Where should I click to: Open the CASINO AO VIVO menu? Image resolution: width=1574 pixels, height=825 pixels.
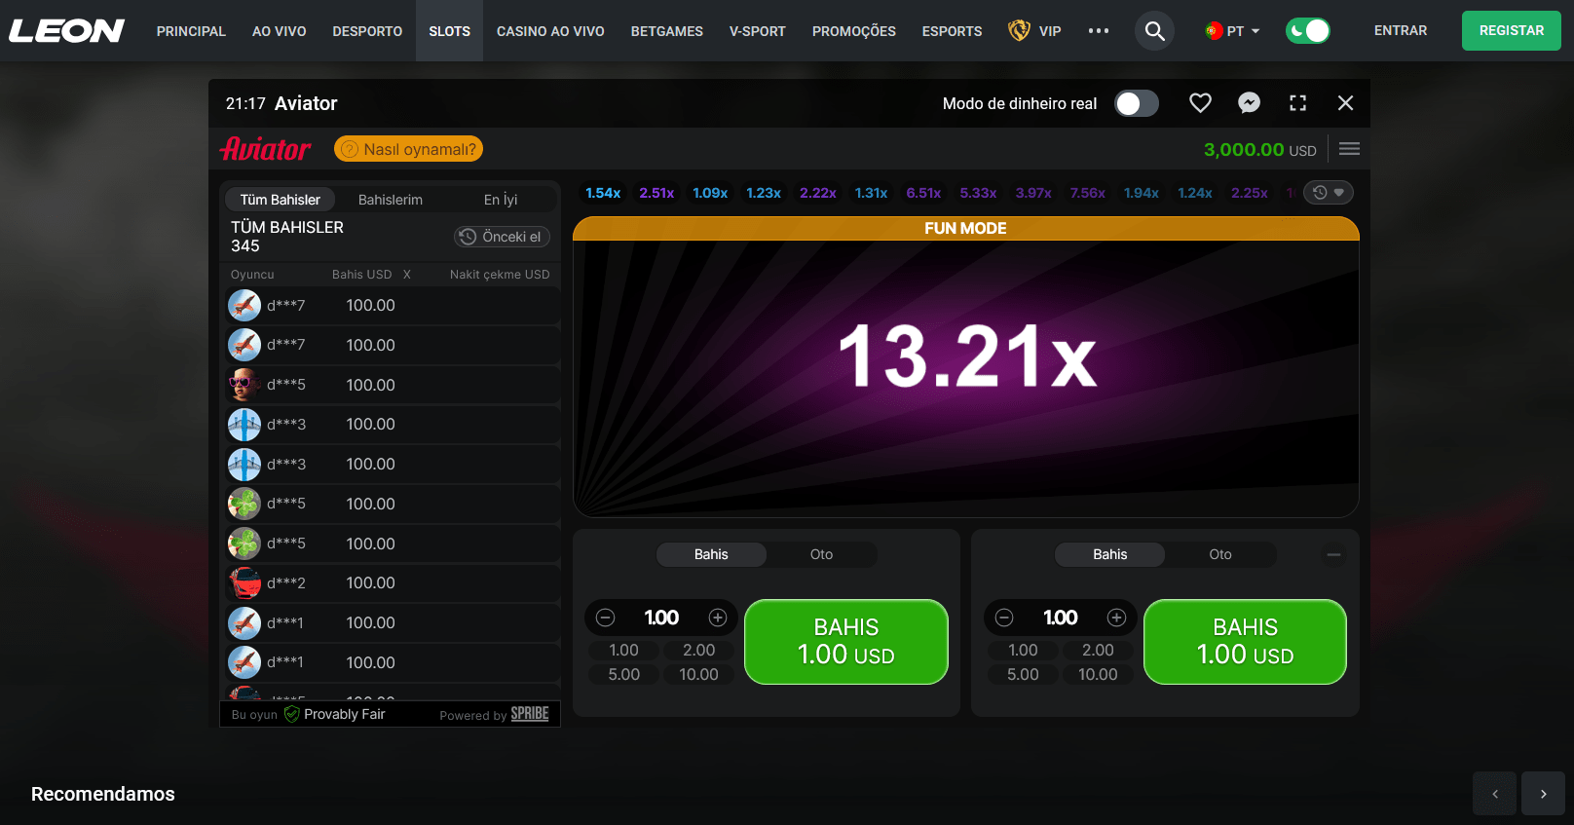point(550,31)
